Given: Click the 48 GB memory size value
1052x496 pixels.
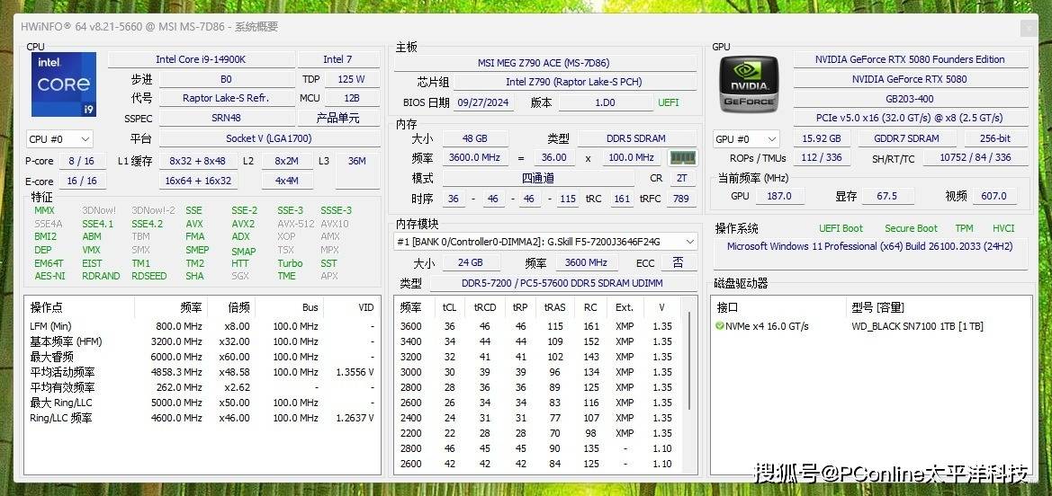Looking at the screenshot, I should click(475, 138).
